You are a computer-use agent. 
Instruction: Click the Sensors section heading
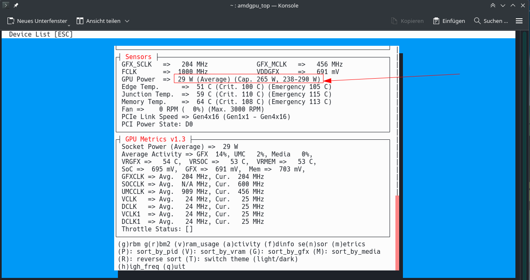tap(138, 57)
